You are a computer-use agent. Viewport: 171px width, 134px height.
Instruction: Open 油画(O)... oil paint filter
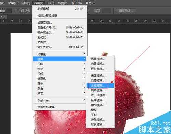(60, 42)
